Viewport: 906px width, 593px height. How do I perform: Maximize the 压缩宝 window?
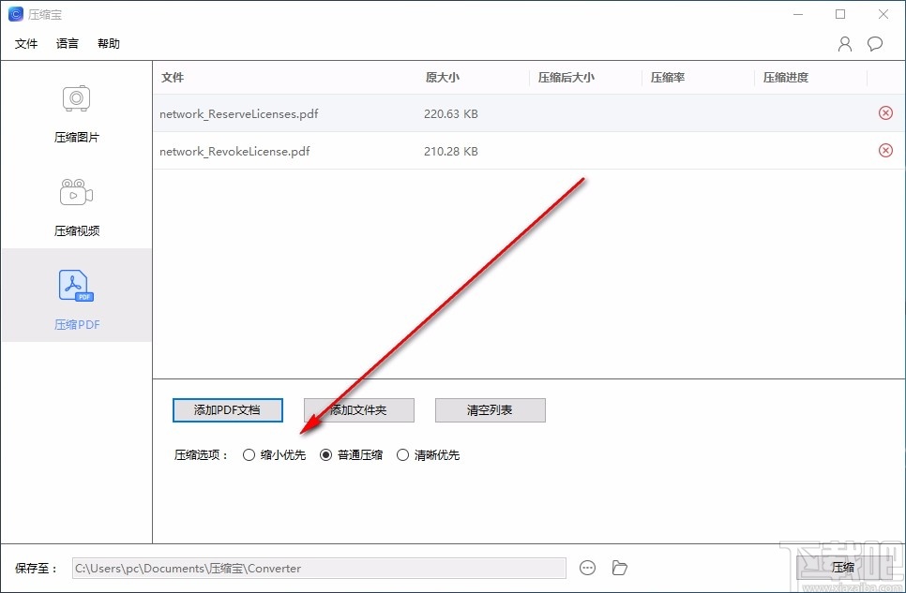840,14
